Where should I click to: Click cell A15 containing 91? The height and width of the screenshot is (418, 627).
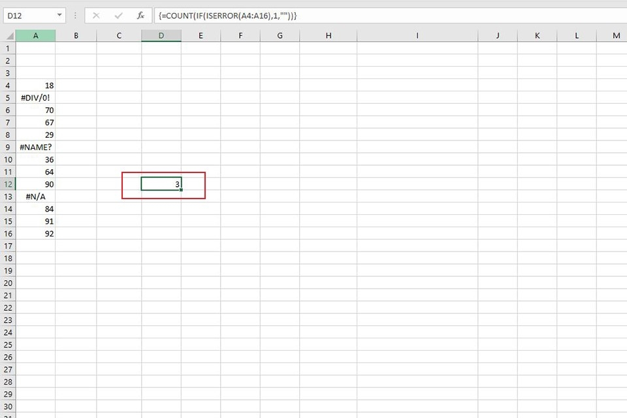point(35,221)
